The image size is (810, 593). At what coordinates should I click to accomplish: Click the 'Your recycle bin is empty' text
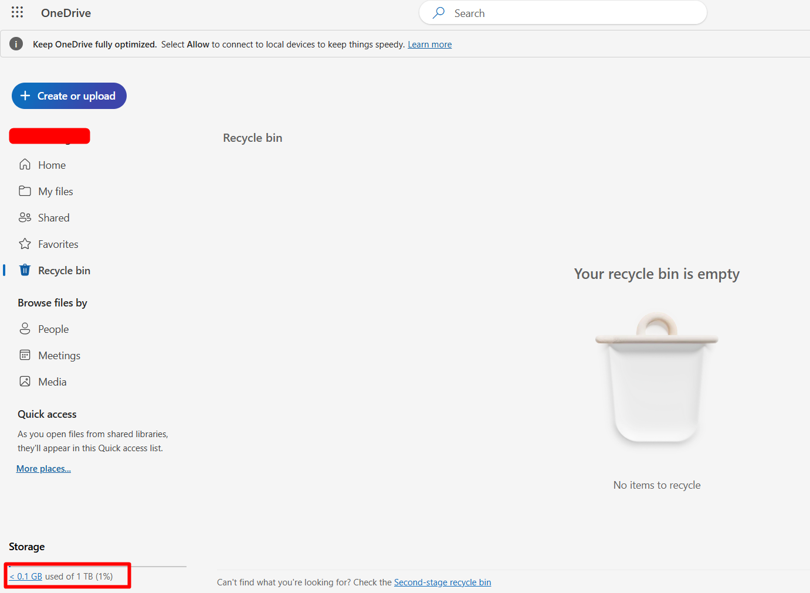(x=657, y=274)
